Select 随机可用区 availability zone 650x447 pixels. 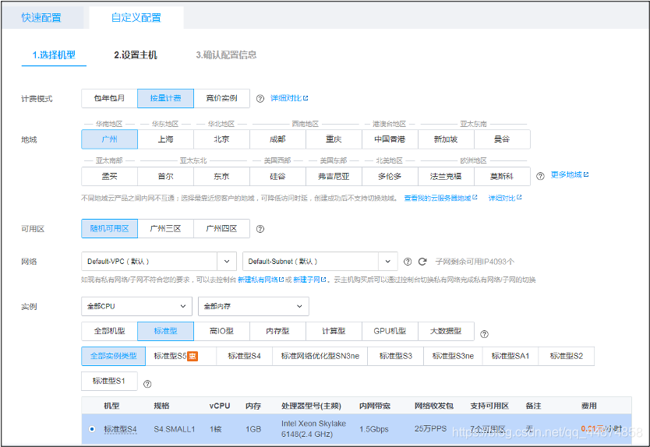[109, 229]
